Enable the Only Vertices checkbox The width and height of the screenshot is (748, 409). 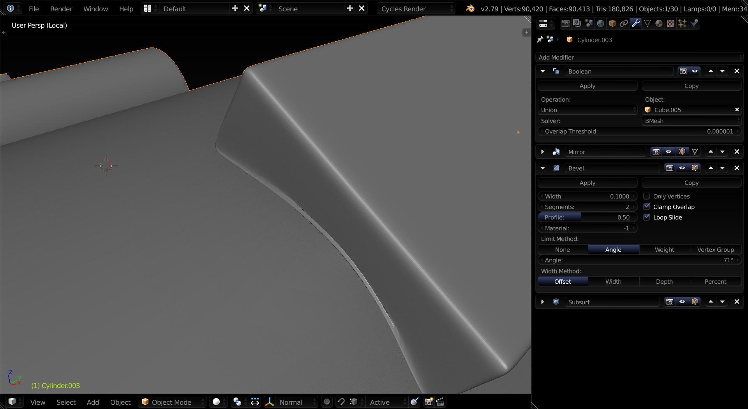(x=647, y=196)
